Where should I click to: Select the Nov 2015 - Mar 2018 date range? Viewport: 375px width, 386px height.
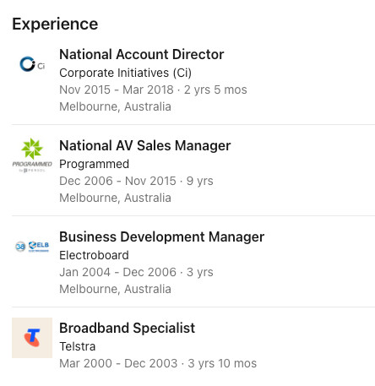[117, 90]
